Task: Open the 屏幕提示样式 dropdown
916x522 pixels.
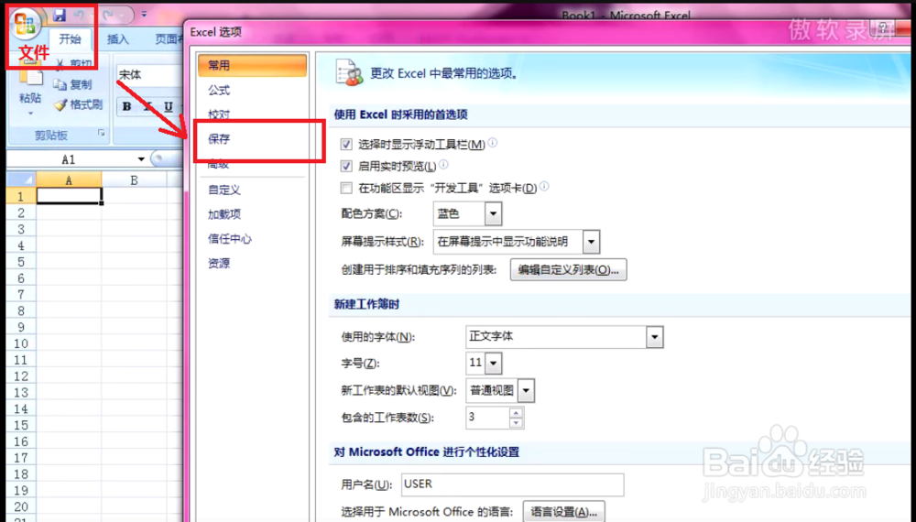Action: [x=591, y=241]
